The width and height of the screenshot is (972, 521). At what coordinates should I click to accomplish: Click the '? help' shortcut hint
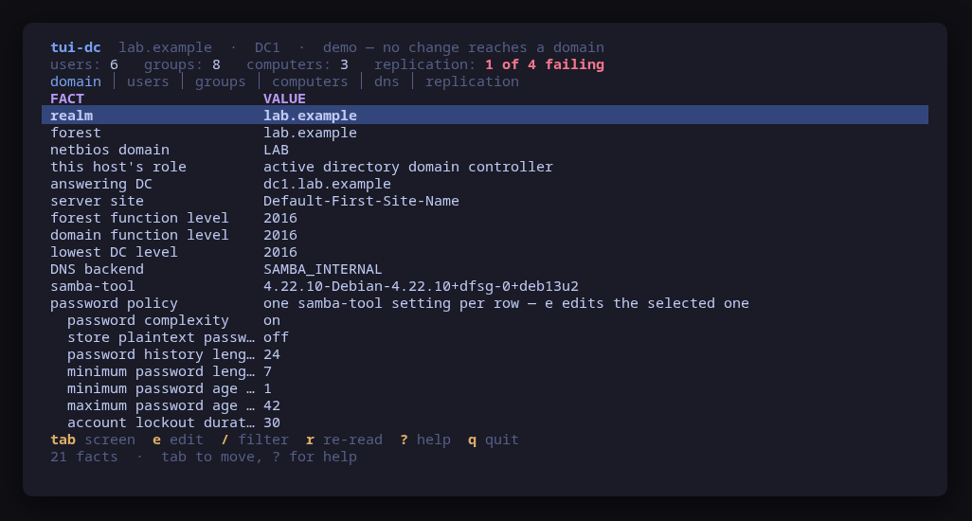425,440
